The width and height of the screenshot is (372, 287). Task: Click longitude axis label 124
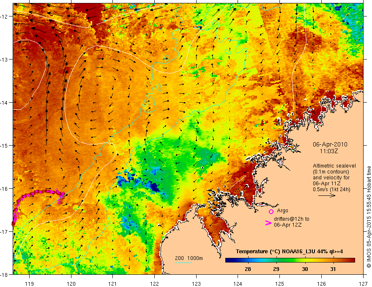click(238, 284)
